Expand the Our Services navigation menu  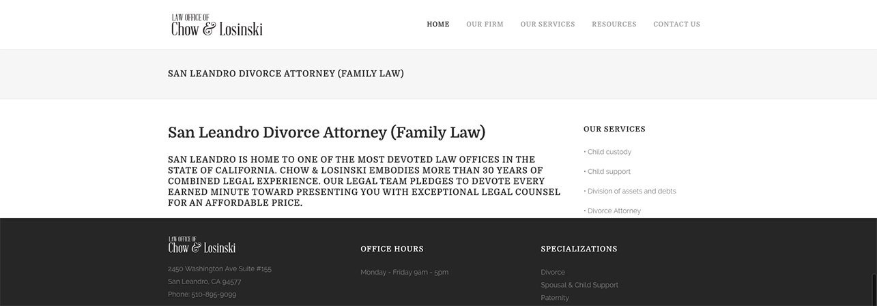point(547,25)
